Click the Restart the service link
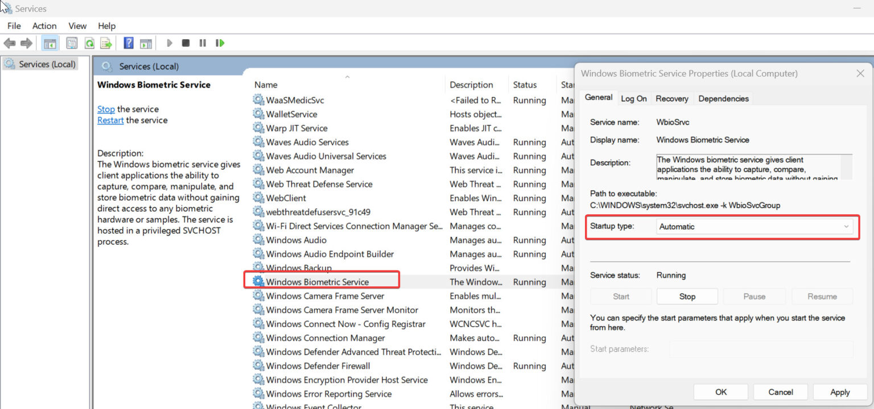The height and width of the screenshot is (409, 874). click(x=110, y=120)
